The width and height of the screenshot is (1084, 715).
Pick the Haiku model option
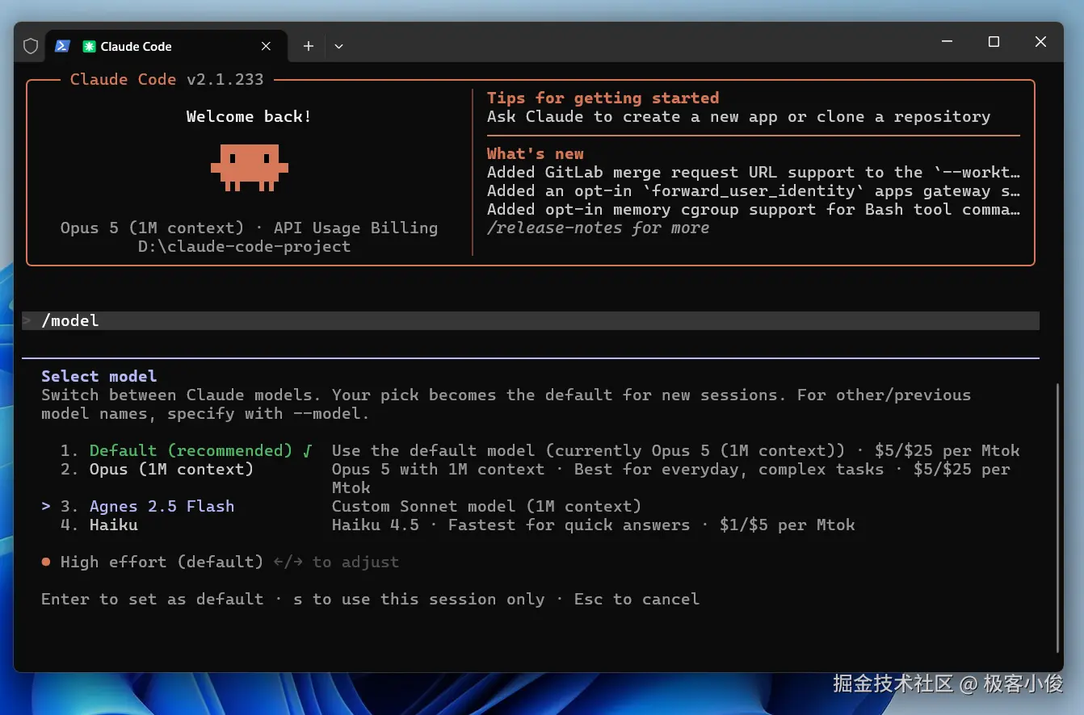pyautogui.click(x=99, y=525)
